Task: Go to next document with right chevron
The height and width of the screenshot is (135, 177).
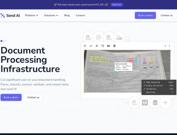Action: [170, 46]
